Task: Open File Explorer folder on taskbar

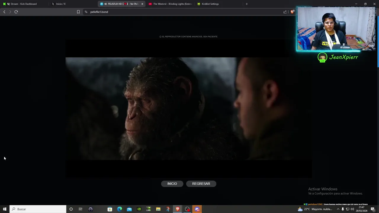Action: coord(158,209)
